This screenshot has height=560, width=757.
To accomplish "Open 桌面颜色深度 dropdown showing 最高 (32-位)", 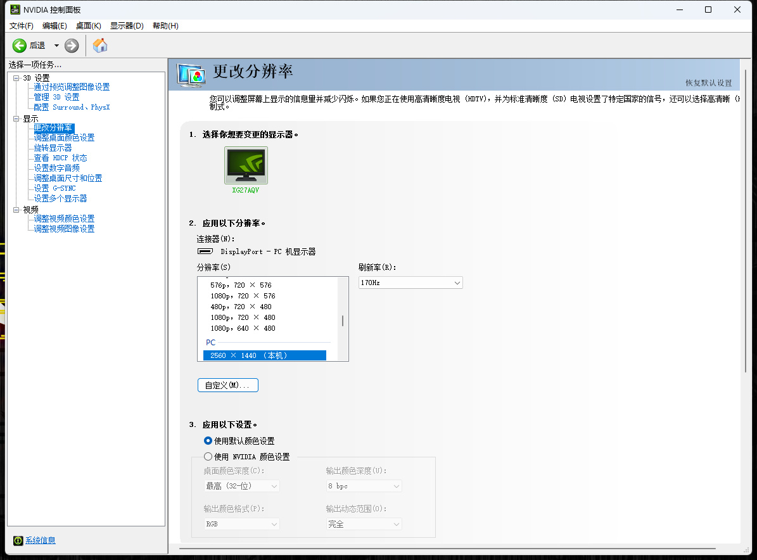I will tap(242, 486).
